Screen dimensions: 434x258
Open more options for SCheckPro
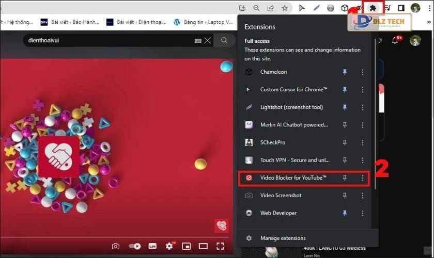point(362,143)
